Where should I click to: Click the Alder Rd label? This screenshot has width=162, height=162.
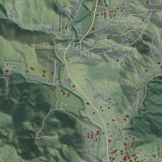[x=62, y=9]
